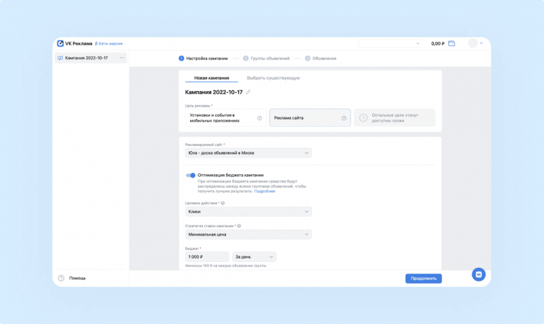Select the Реклама сайта goal option
This screenshot has width=544, height=324.
[x=310, y=118]
